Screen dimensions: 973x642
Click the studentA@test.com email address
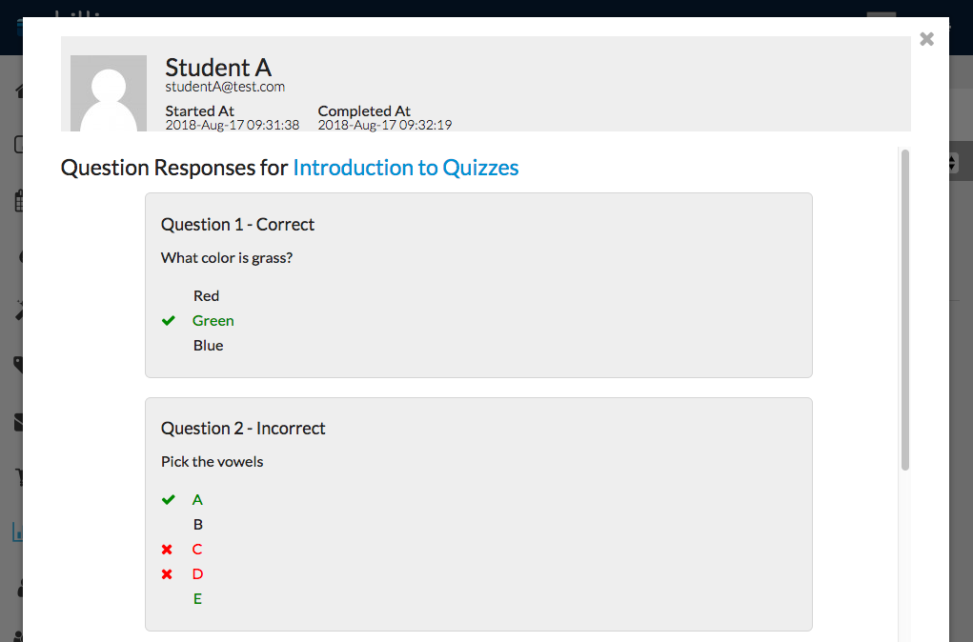tap(225, 87)
